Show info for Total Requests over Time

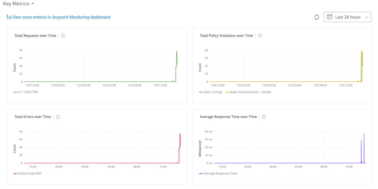pyautogui.click(x=63, y=36)
